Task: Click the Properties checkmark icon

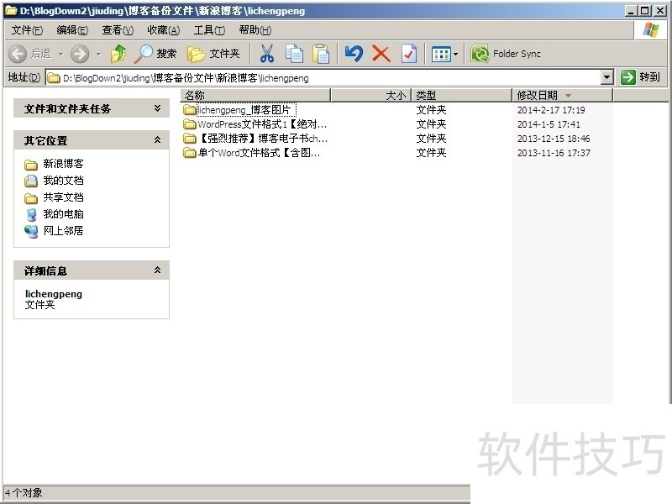Action: [x=408, y=54]
